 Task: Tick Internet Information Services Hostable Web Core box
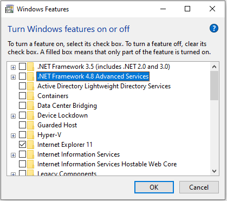(x=22, y=164)
